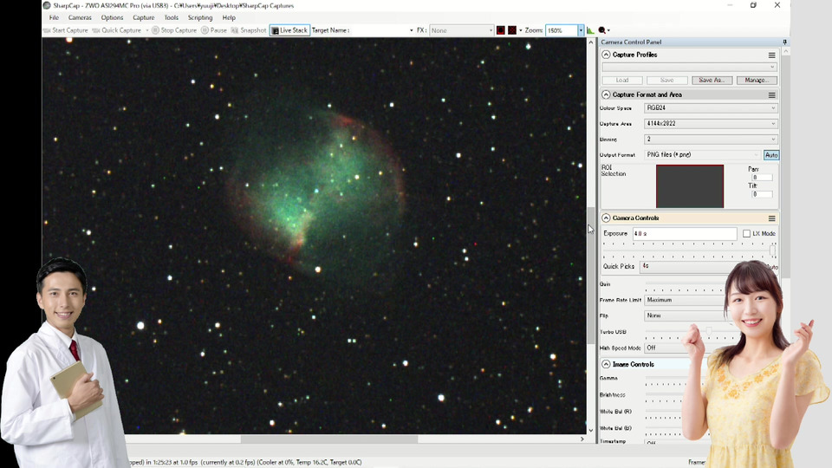The height and width of the screenshot is (468, 832).
Task: Expand the Zoom level dropdown
Action: (581, 30)
